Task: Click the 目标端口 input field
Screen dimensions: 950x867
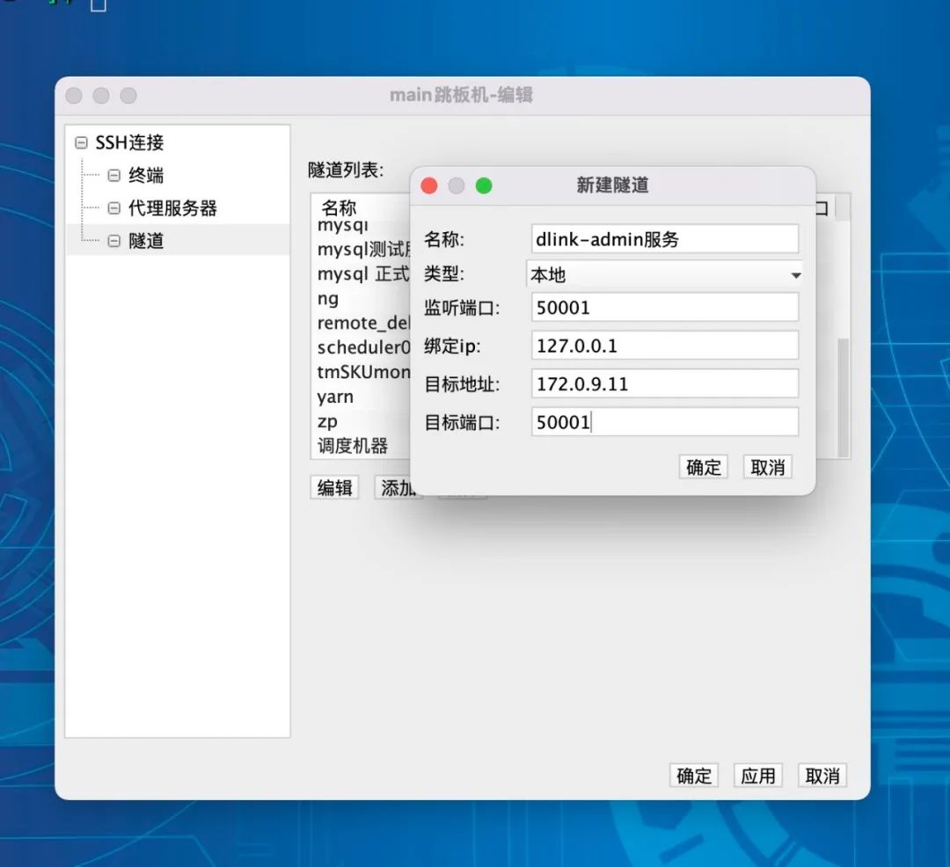Action: click(665, 422)
